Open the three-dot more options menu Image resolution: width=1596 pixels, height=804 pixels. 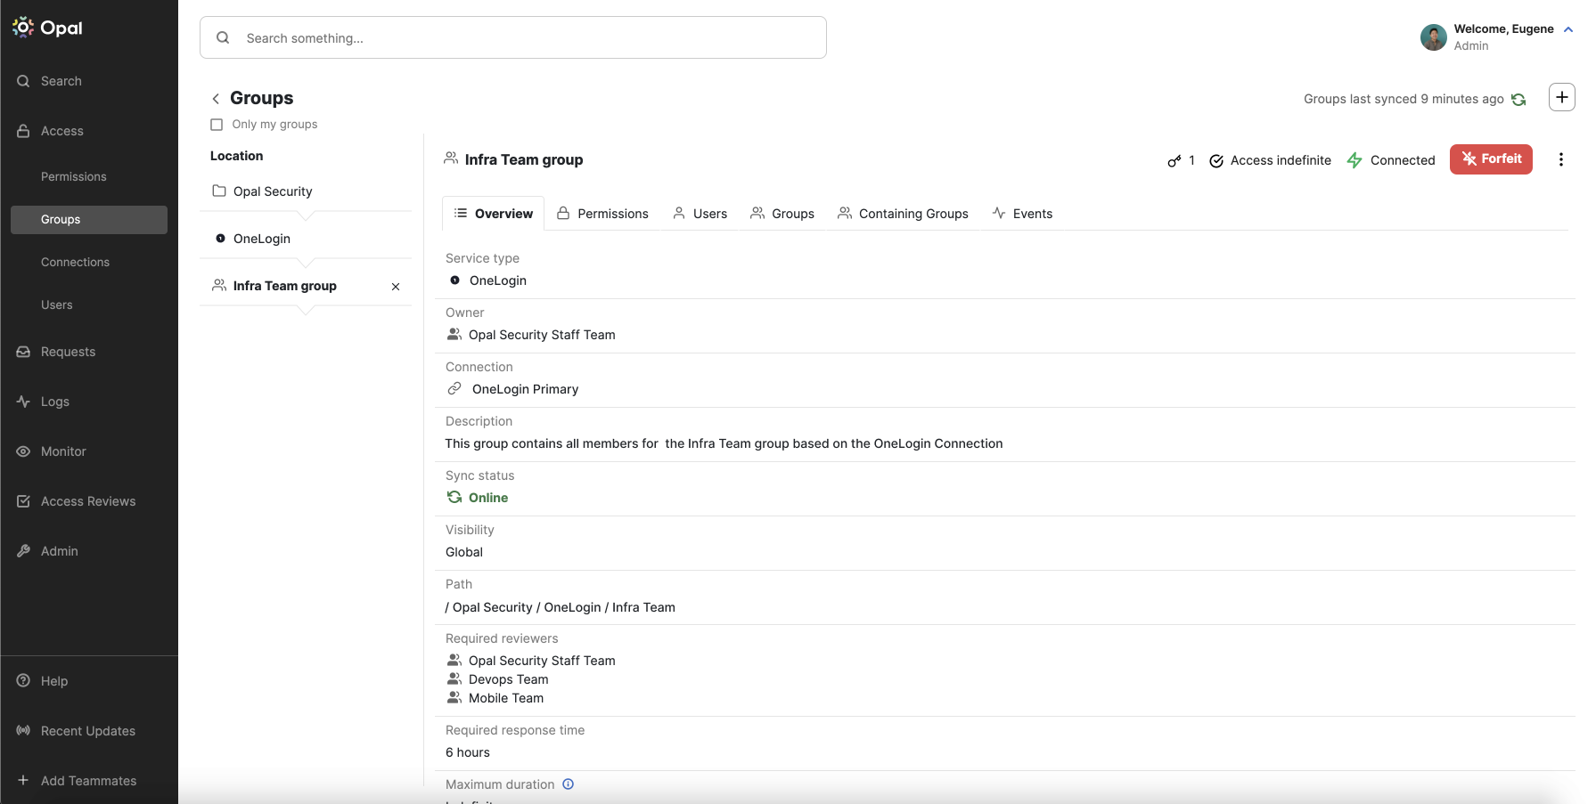pyautogui.click(x=1560, y=159)
